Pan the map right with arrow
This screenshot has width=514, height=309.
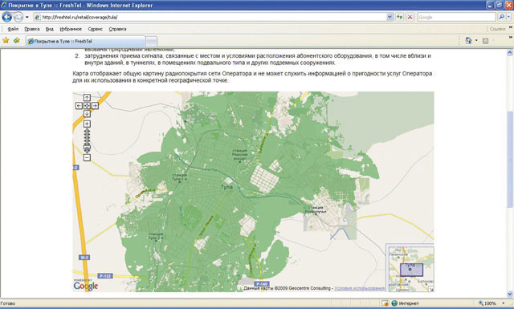pyautogui.click(x=95, y=105)
